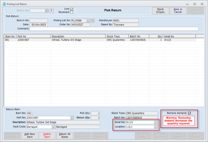Viewport: 208px width, 142px height.
Task: Uncheck the Remove demand checkbox
Action: click(189, 113)
